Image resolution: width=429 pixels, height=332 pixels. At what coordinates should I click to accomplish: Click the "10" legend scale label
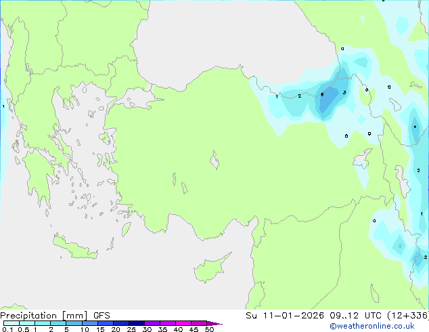pyautogui.click(x=85, y=329)
